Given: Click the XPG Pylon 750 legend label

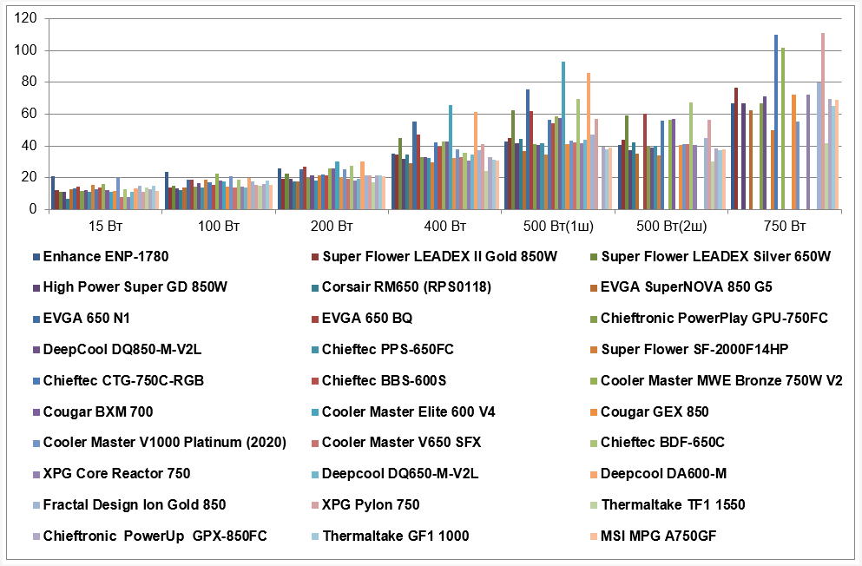Looking at the screenshot, I should [x=371, y=504].
